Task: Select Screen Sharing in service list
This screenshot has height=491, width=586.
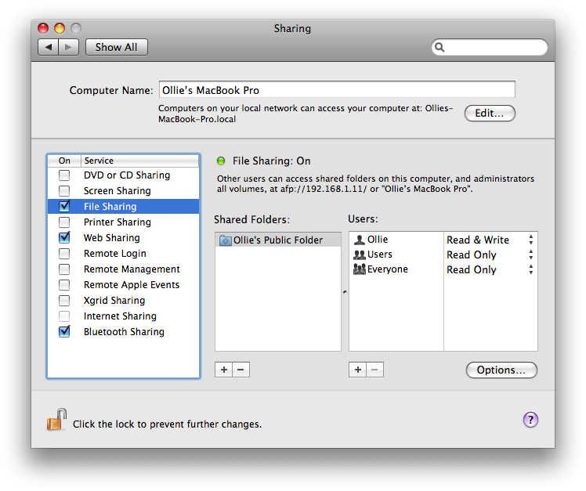Action: coord(123,191)
